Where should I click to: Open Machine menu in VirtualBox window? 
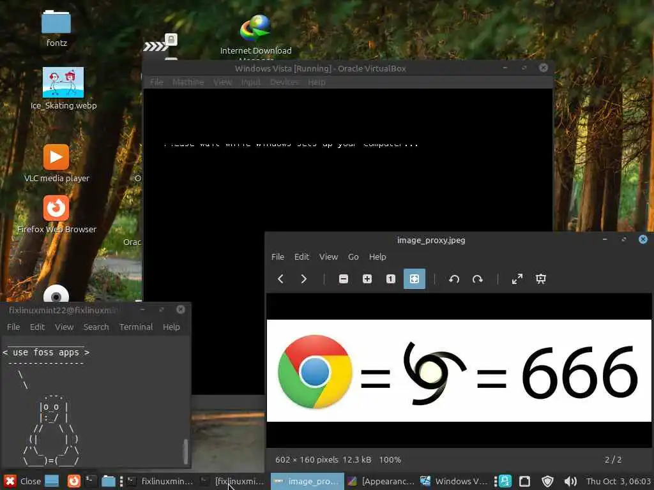click(188, 82)
